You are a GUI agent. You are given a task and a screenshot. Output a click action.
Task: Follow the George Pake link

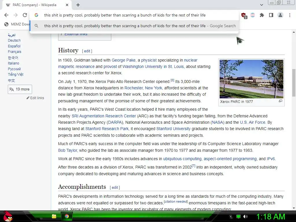point(123,60)
